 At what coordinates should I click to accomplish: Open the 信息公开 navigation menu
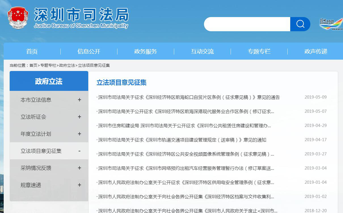(89, 51)
